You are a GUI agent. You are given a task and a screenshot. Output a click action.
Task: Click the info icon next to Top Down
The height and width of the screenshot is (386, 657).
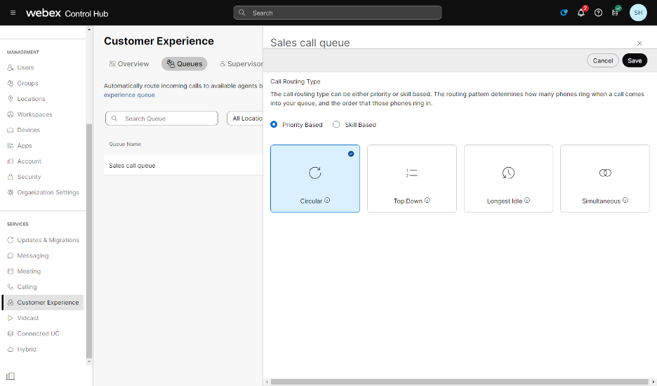point(427,200)
